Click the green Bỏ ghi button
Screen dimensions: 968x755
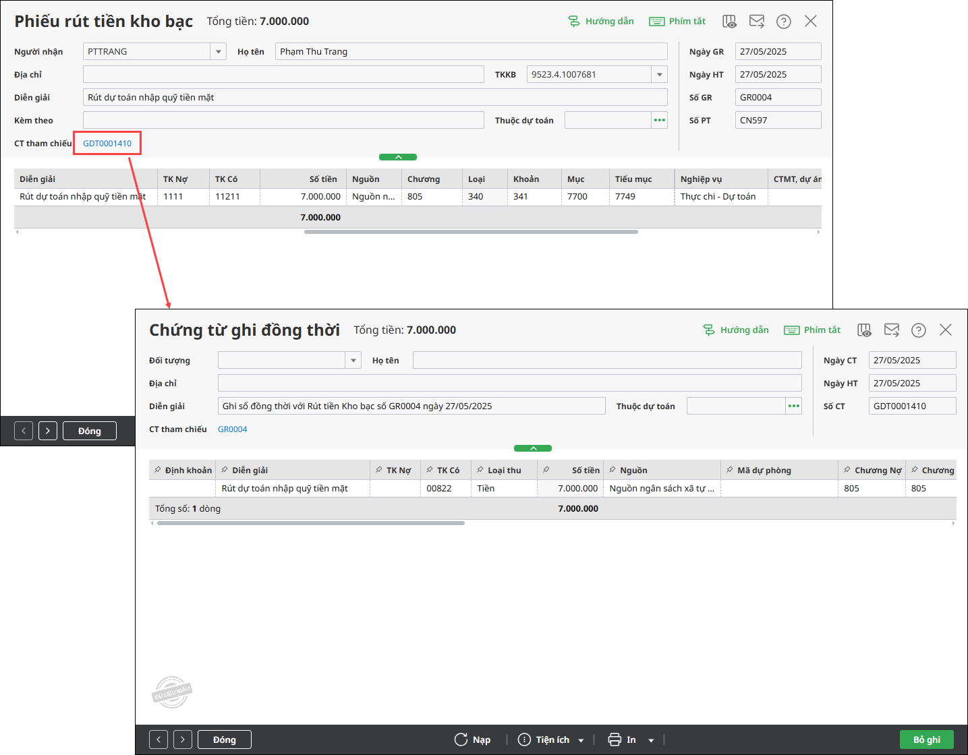pos(927,739)
